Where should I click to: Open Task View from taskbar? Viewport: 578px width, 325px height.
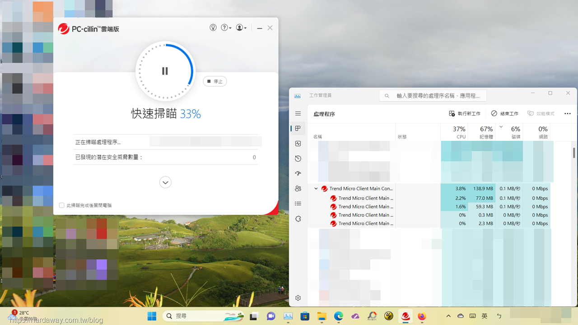(x=254, y=316)
